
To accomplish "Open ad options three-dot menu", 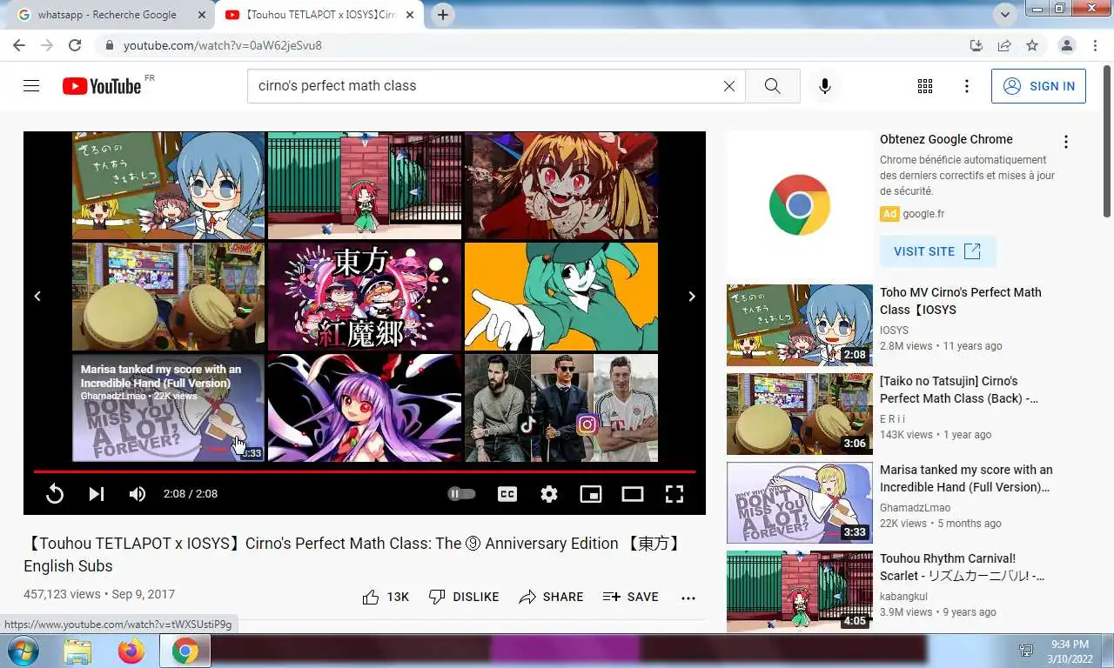I will [x=1065, y=142].
